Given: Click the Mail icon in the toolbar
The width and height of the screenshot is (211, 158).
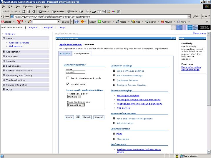Looking at the screenshot, I should pos(88,11).
